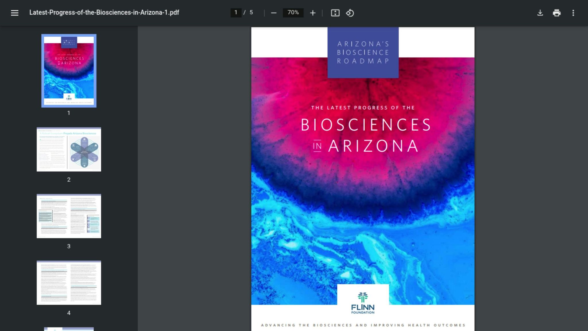Click the Arizona's Bioscience Roadmap banner

[363, 53]
